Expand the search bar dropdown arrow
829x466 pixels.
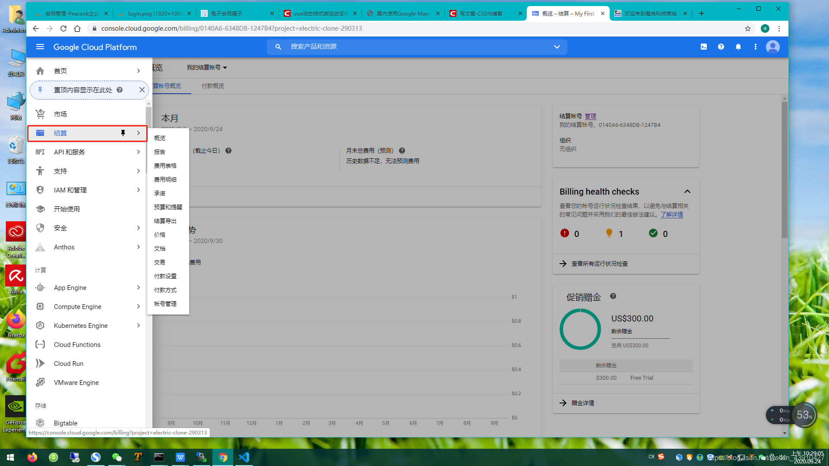tap(557, 47)
